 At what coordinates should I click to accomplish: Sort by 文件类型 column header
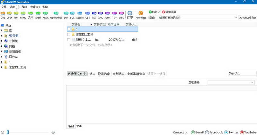pyautogui.click(x=100, y=25)
